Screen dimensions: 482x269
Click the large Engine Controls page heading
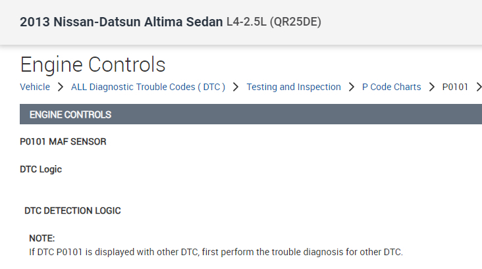tap(93, 64)
